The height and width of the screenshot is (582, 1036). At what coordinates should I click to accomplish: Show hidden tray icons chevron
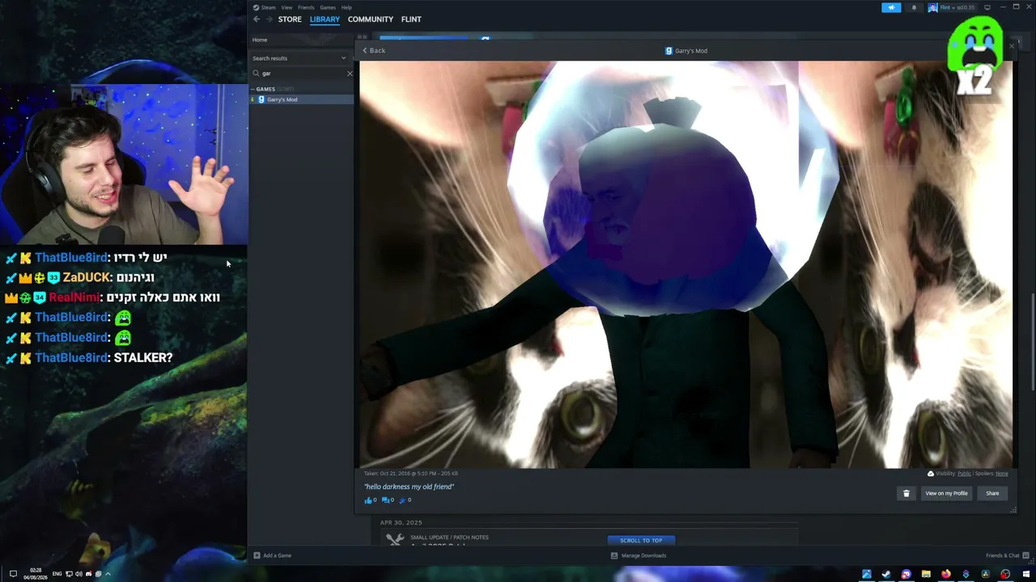coord(108,574)
